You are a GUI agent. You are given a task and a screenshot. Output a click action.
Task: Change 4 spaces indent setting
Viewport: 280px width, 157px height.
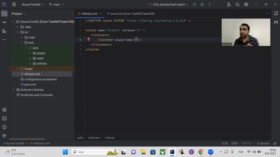263,143
